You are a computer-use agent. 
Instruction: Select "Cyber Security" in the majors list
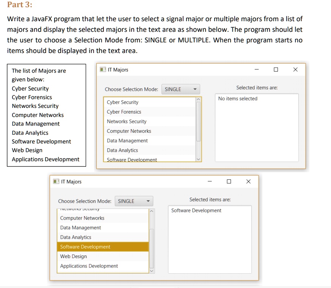(122, 102)
